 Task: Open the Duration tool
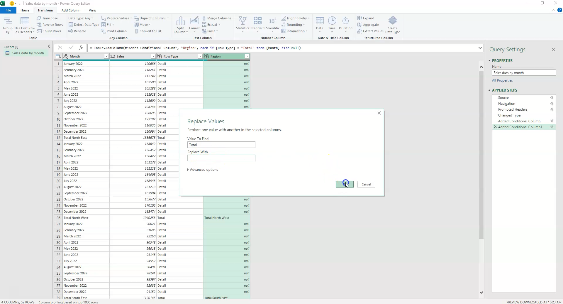tap(346, 25)
